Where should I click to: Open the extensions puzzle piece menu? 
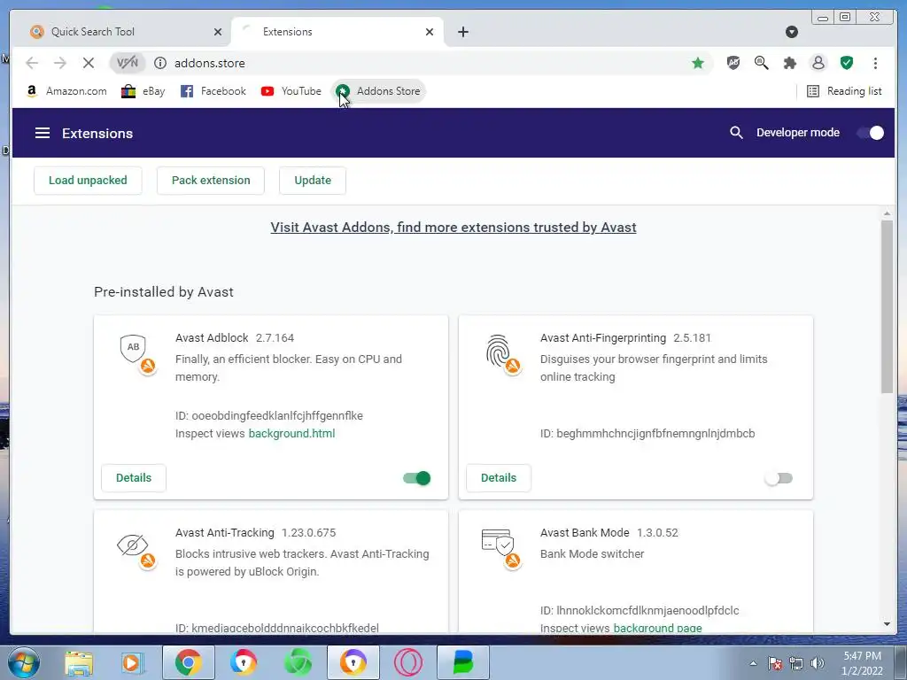(789, 63)
